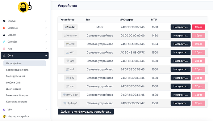
Task: Click MTU value 1504
Action: pyautogui.click(x=155, y=44)
